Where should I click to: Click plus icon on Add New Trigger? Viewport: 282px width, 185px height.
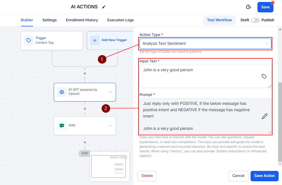(x=95, y=41)
